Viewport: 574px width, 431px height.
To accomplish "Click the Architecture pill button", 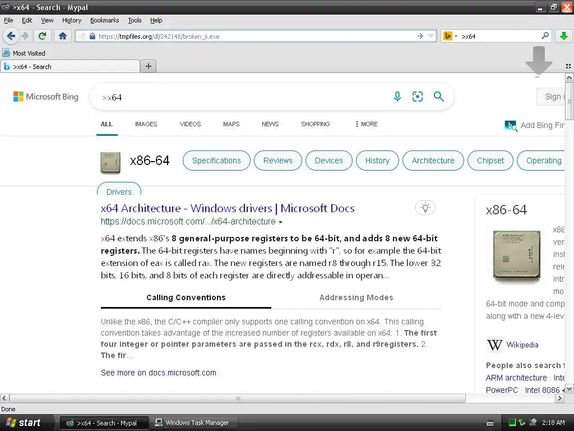I will (433, 161).
